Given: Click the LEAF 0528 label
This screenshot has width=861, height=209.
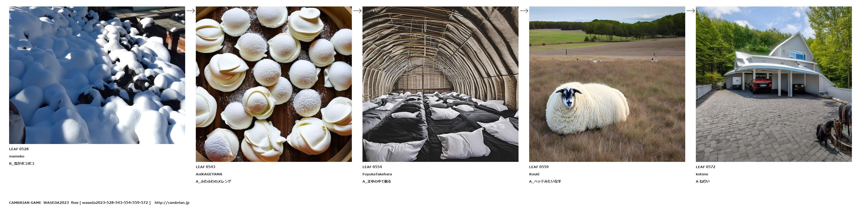Looking at the screenshot, I should click(19, 149).
